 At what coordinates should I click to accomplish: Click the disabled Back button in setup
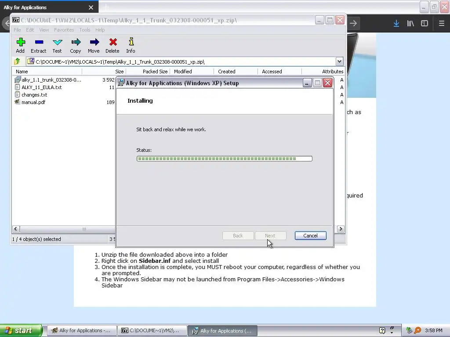click(238, 236)
